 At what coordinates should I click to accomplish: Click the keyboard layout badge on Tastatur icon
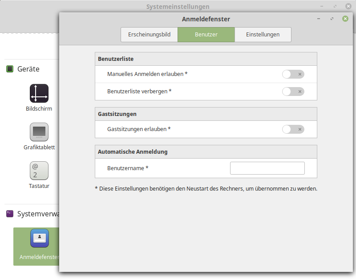pos(36,170)
